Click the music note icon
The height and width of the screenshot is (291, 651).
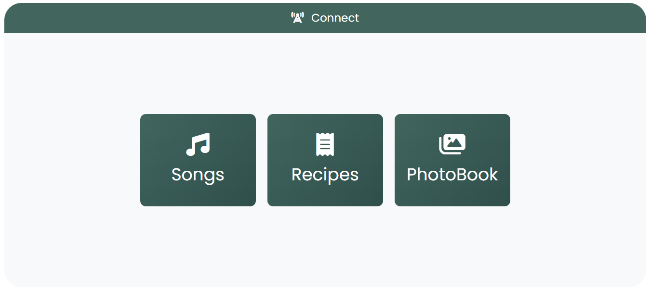[198, 144]
